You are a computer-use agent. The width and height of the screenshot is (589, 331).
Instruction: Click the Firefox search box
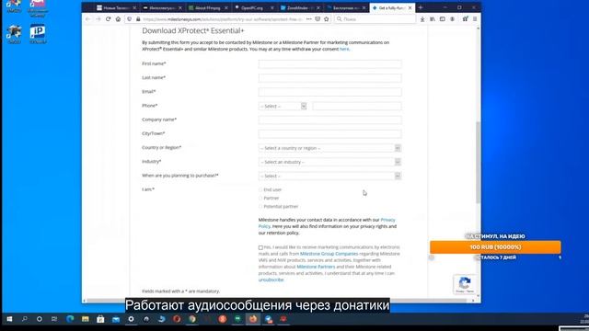(375, 18)
